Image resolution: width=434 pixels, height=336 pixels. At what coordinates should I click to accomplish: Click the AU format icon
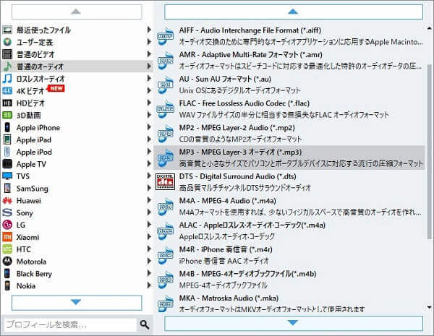165,85
